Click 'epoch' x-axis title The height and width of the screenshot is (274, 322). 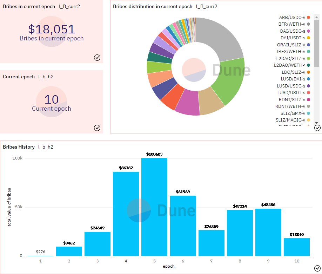[169, 266]
